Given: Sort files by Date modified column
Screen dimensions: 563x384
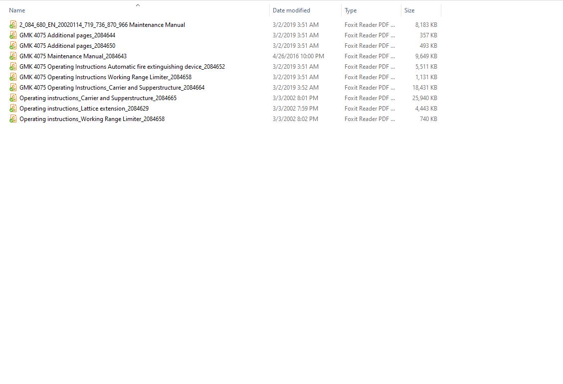Looking at the screenshot, I should click(291, 10).
